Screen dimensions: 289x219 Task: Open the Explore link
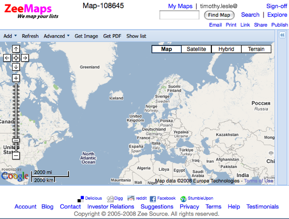coord(277,15)
